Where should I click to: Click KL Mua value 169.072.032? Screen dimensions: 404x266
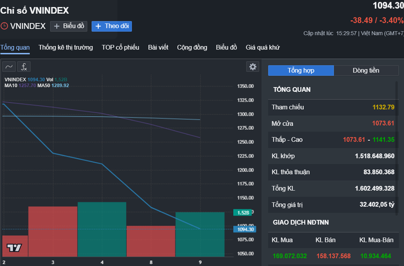(289, 256)
